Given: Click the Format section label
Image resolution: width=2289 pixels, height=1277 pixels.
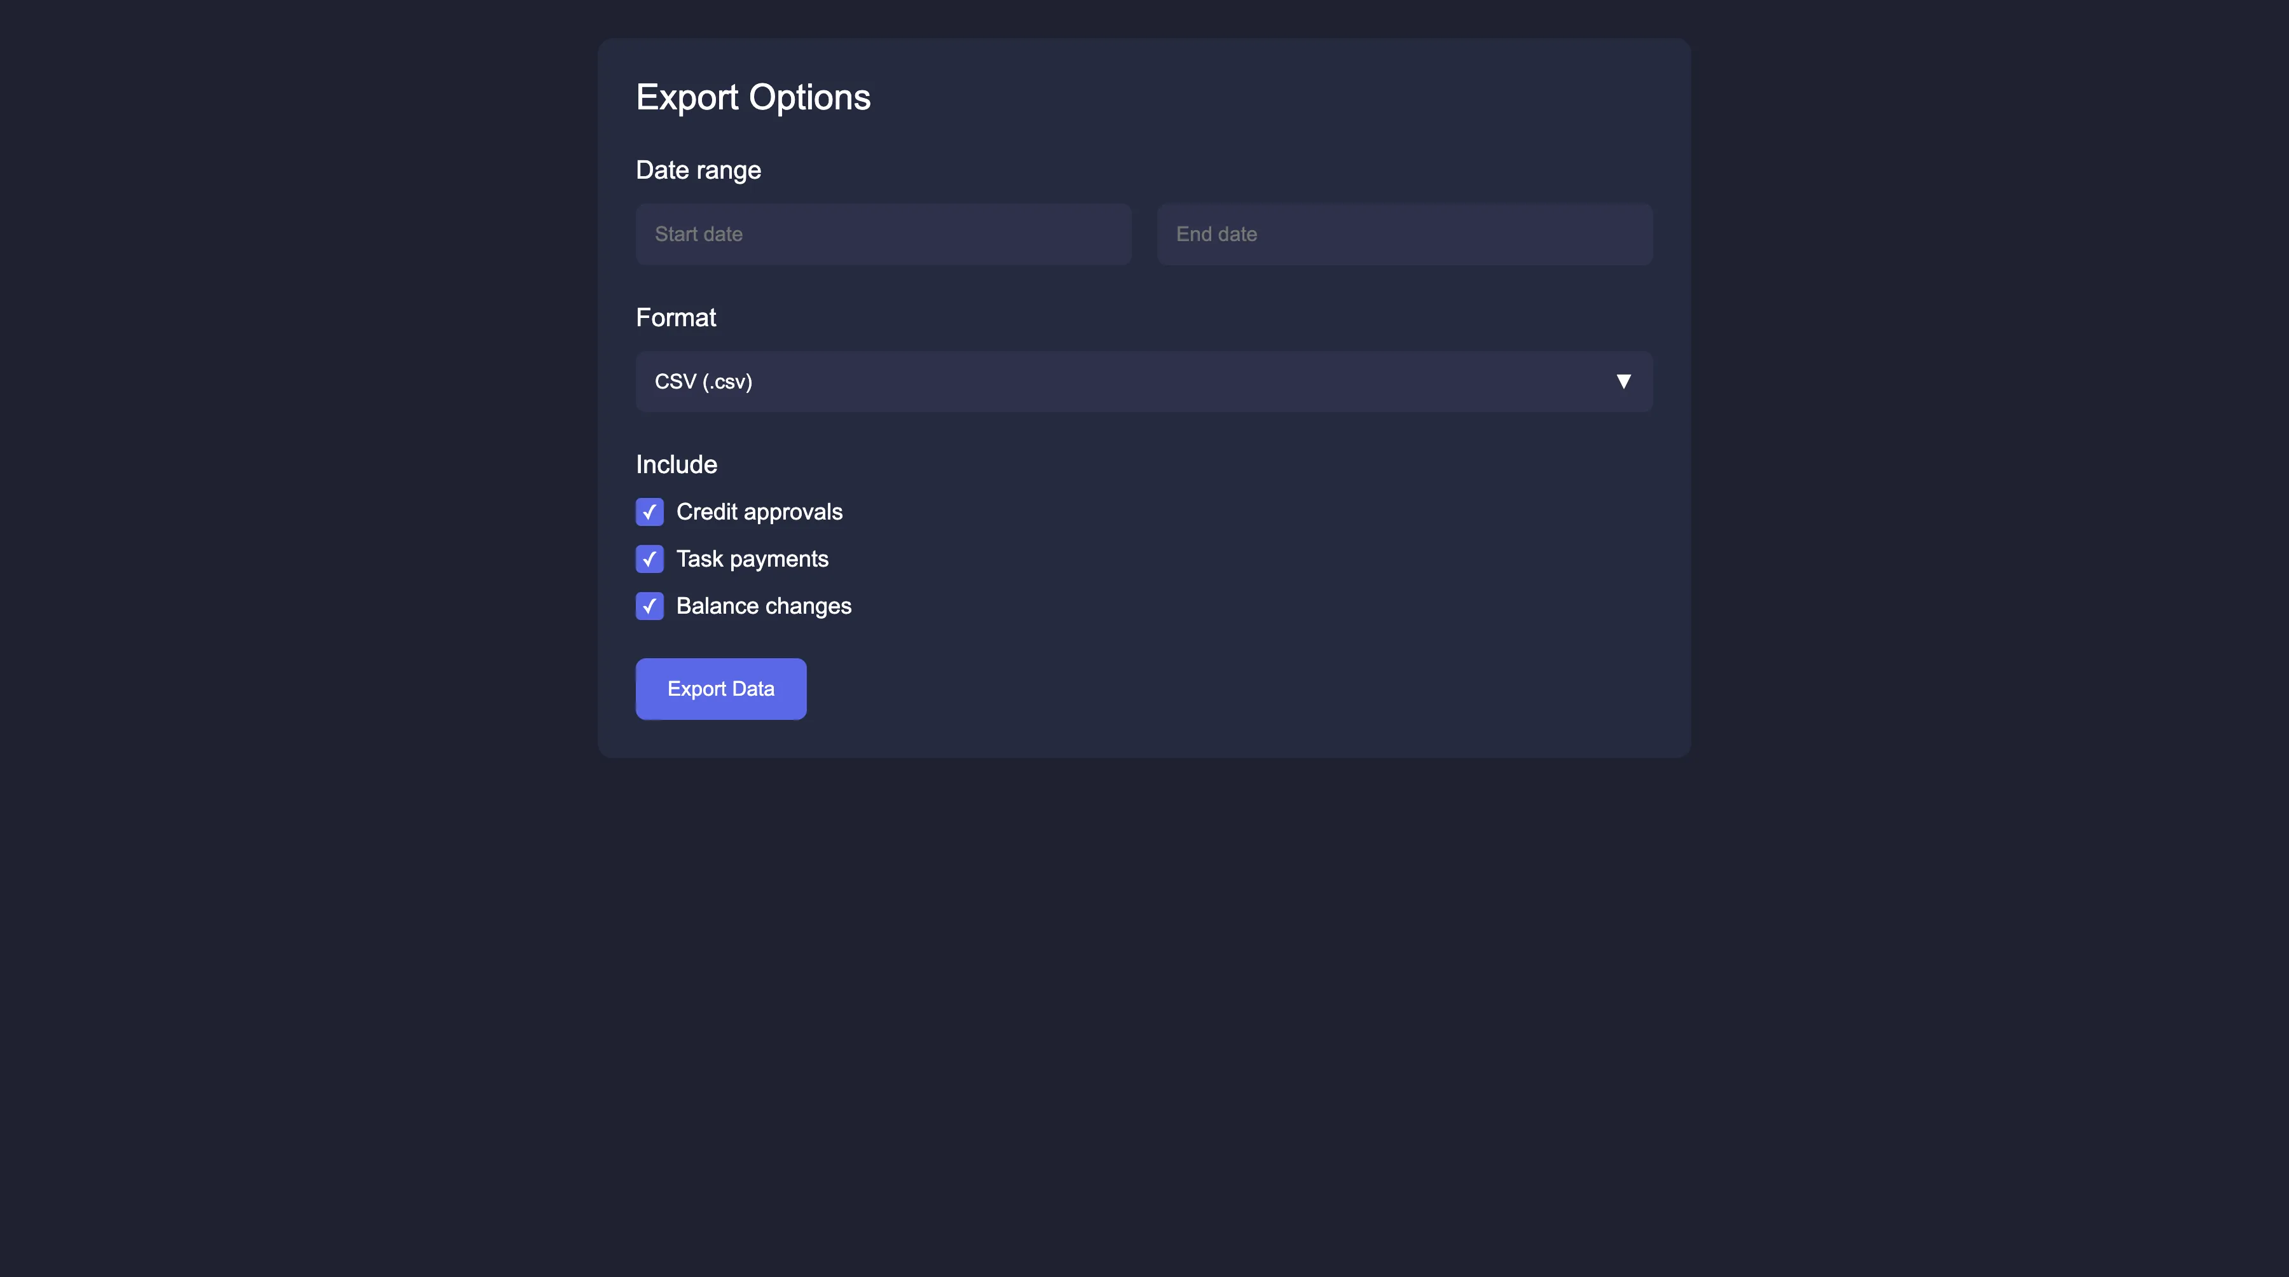Looking at the screenshot, I should pos(675,317).
